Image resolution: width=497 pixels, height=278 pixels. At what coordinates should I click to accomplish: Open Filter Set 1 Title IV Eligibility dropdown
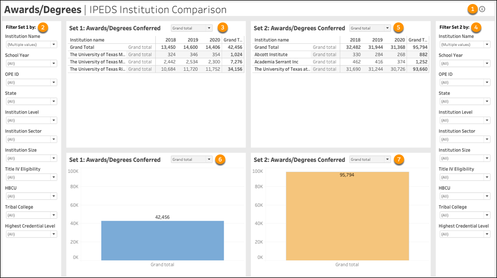(x=31, y=177)
